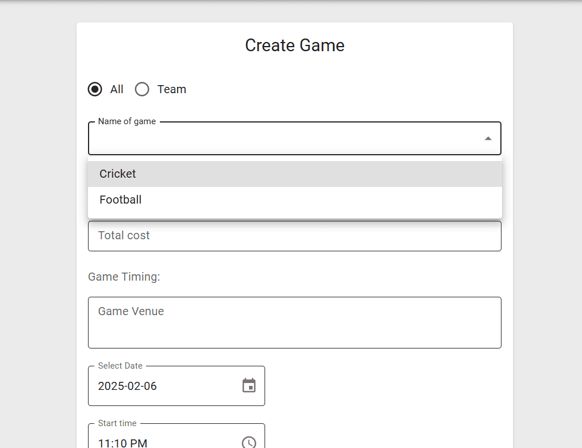Image resolution: width=582 pixels, height=448 pixels.
Task: Collapse the Name of game dropdown arrow
Action: point(488,138)
